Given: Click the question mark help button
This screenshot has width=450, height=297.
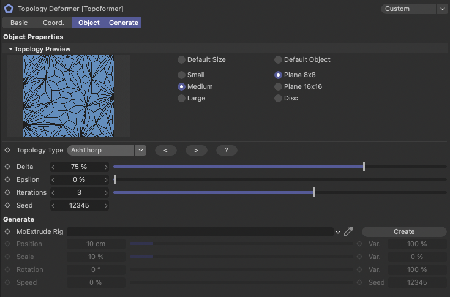Looking at the screenshot, I should (x=226, y=150).
